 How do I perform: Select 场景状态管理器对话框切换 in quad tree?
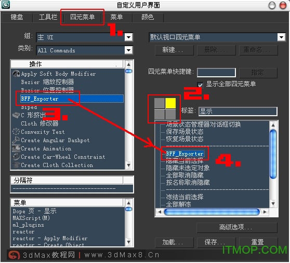[203, 124]
